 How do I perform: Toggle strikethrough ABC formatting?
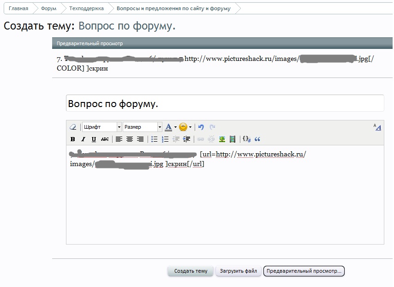point(105,139)
